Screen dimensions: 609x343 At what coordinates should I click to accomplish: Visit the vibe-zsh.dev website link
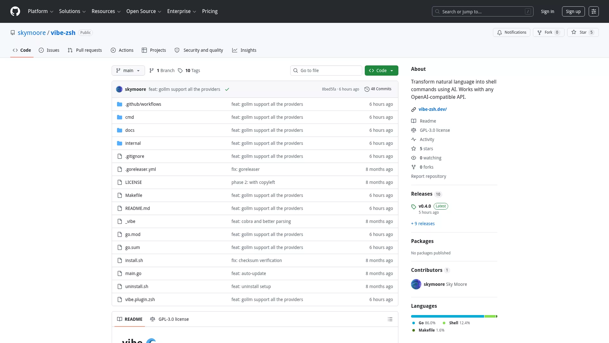433,109
